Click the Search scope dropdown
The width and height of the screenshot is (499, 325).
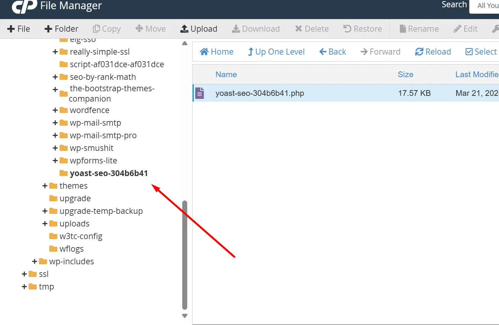[484, 6]
